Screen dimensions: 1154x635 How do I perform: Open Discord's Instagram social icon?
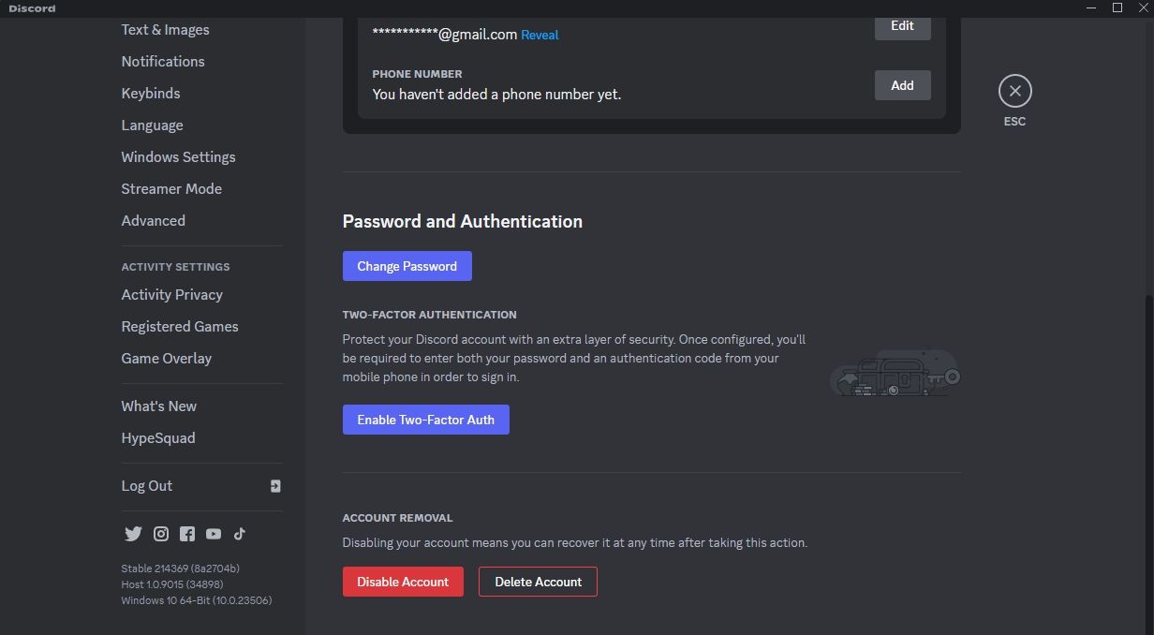tap(161, 534)
